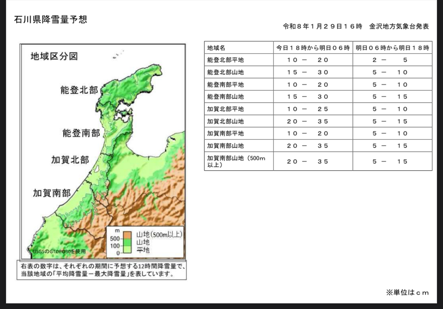This screenshot has height=309, width=443.
Task: Click the 加賀北部 map label
Action: pyautogui.click(x=70, y=160)
